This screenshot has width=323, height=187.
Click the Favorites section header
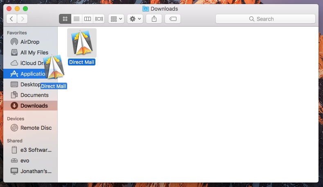pos(17,33)
